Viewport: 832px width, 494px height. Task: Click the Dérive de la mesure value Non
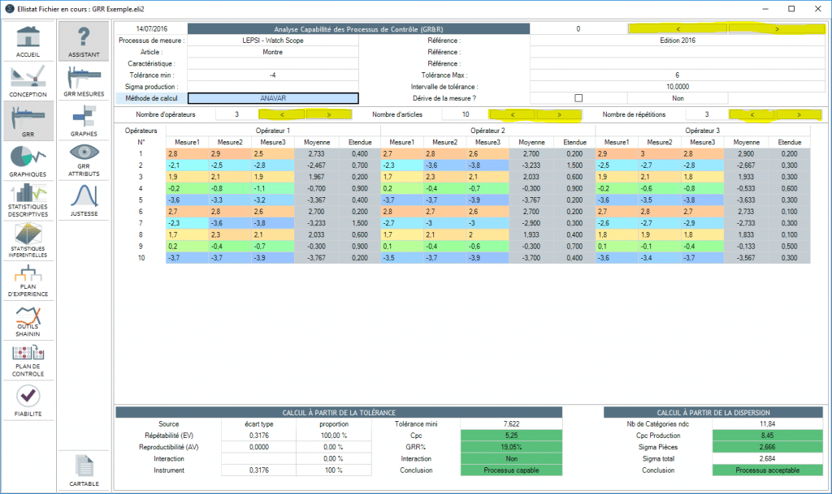click(x=678, y=98)
